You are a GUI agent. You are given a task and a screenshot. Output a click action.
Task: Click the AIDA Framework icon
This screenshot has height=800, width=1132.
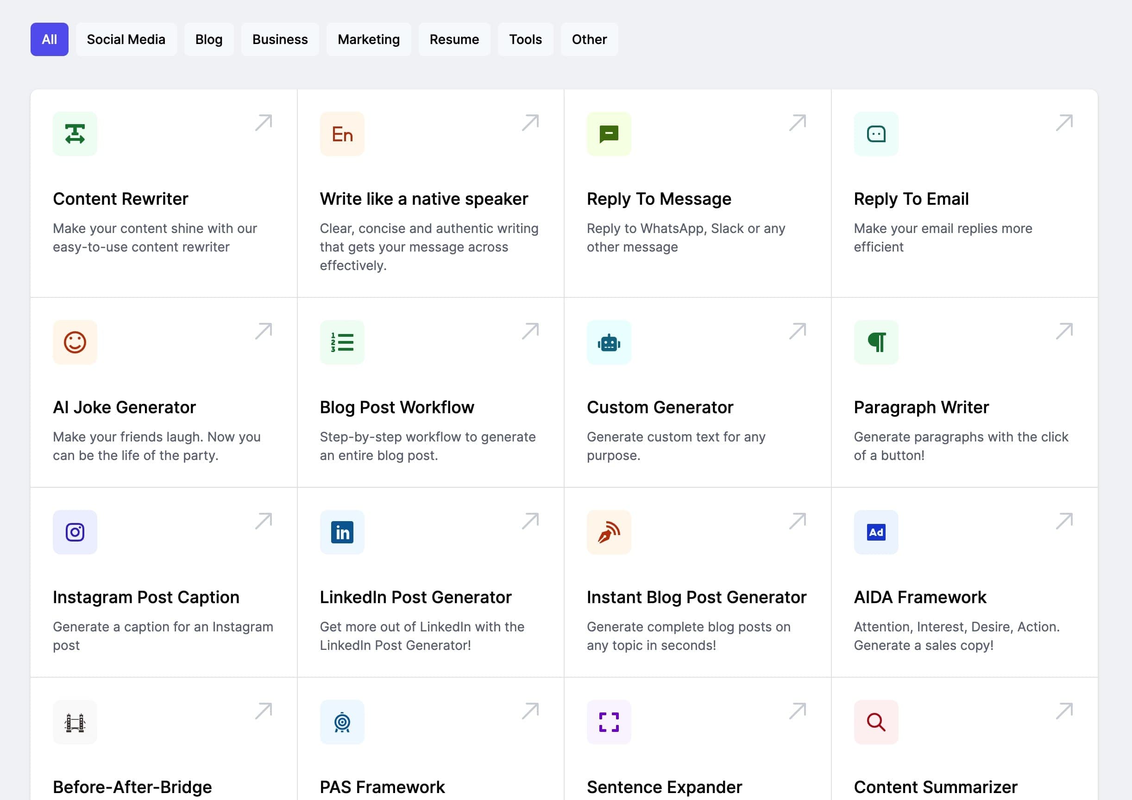pos(876,532)
